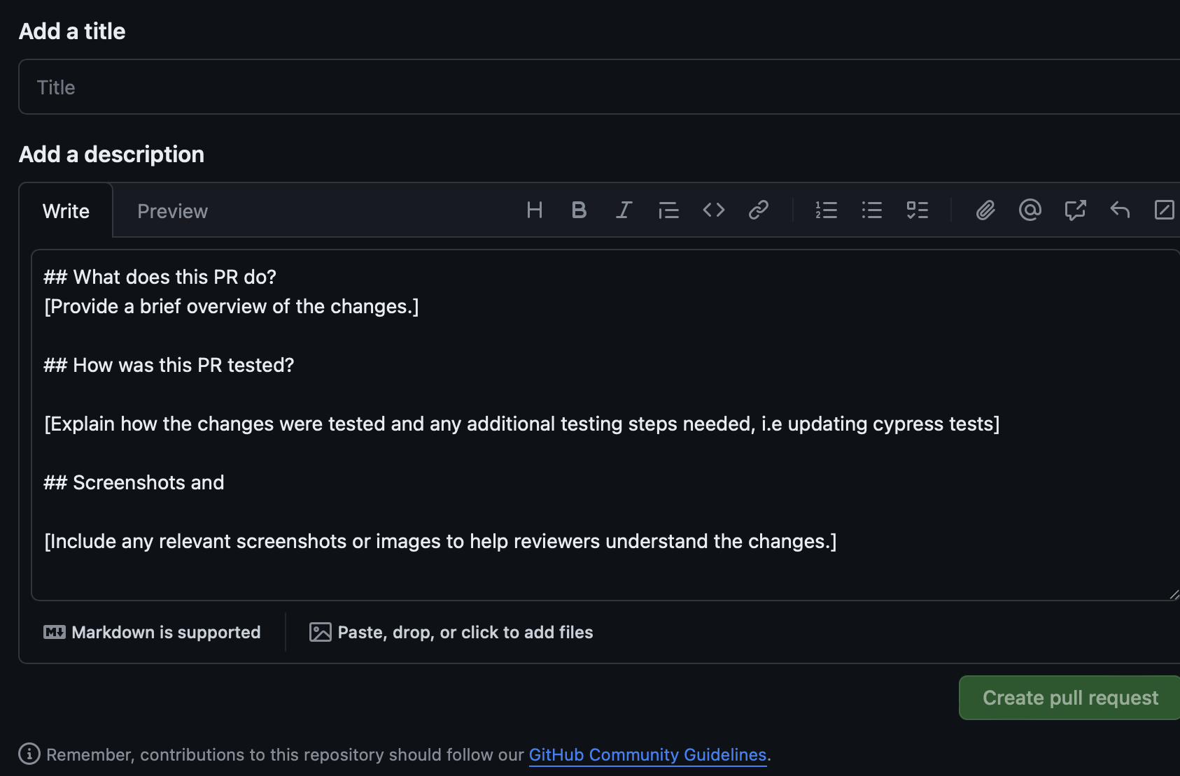The image size is (1180, 776).
Task: Insert a quote block
Action: coord(668,210)
